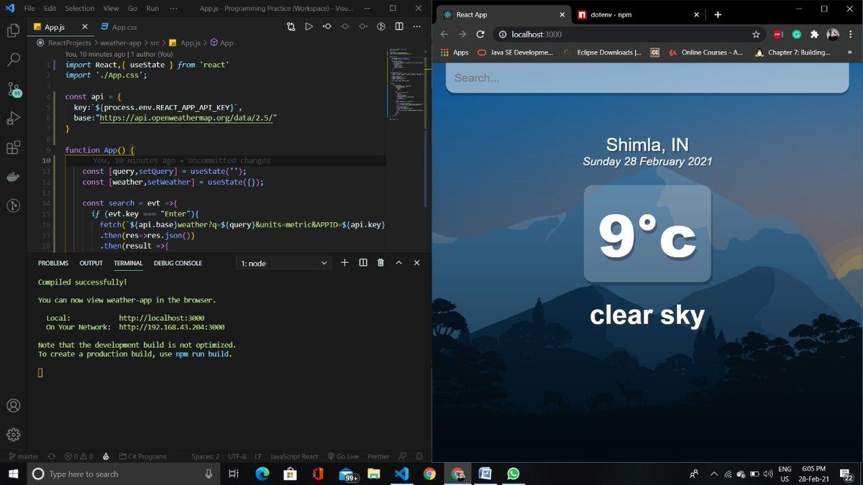Close the terminal panel

[x=417, y=263]
